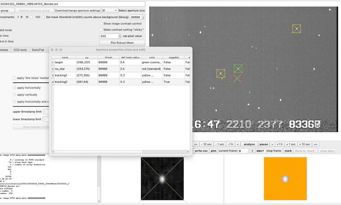Select tracking1 row name cell

point(65,75)
